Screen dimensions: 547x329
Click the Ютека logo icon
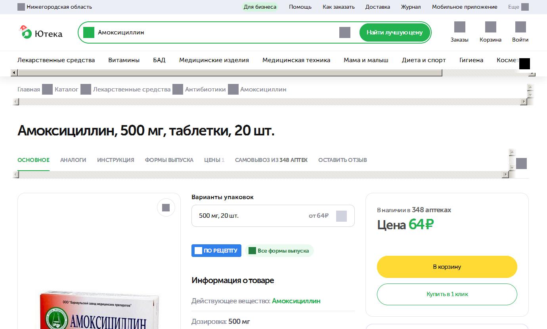25,32
